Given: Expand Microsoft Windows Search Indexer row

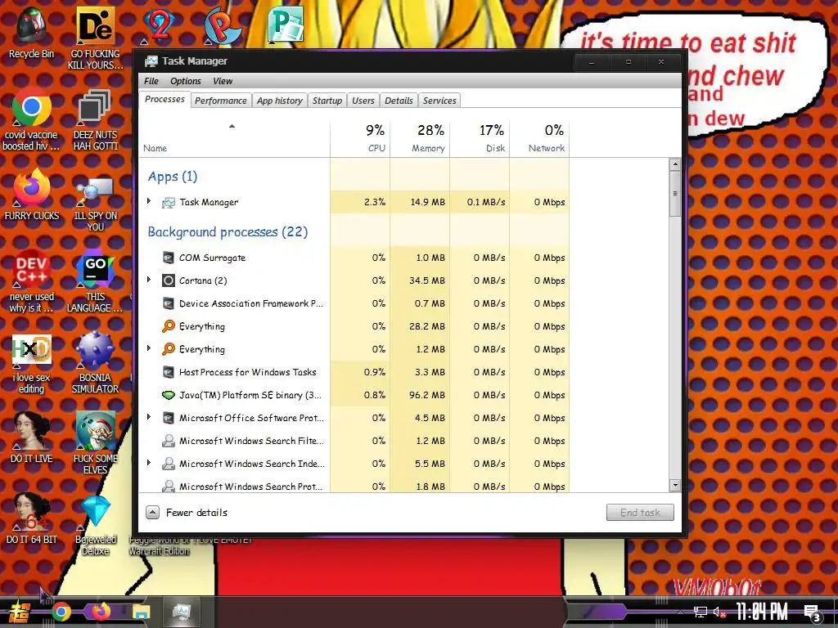Looking at the screenshot, I should tap(149, 463).
